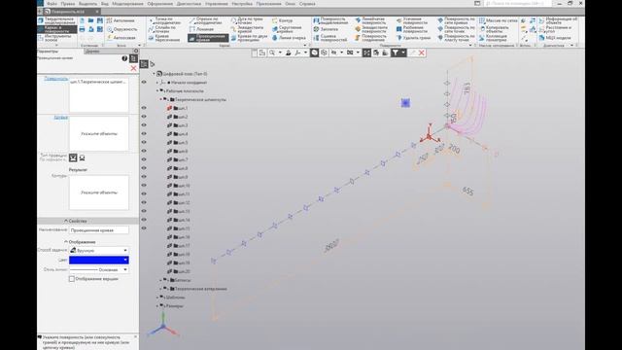Click the Save file icon
Screen dimensions: 622x350
click(99, 20)
